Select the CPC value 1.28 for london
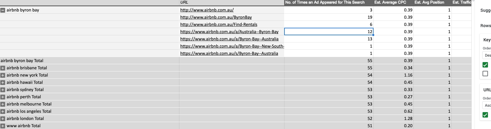The image size is (491, 129). point(393,118)
